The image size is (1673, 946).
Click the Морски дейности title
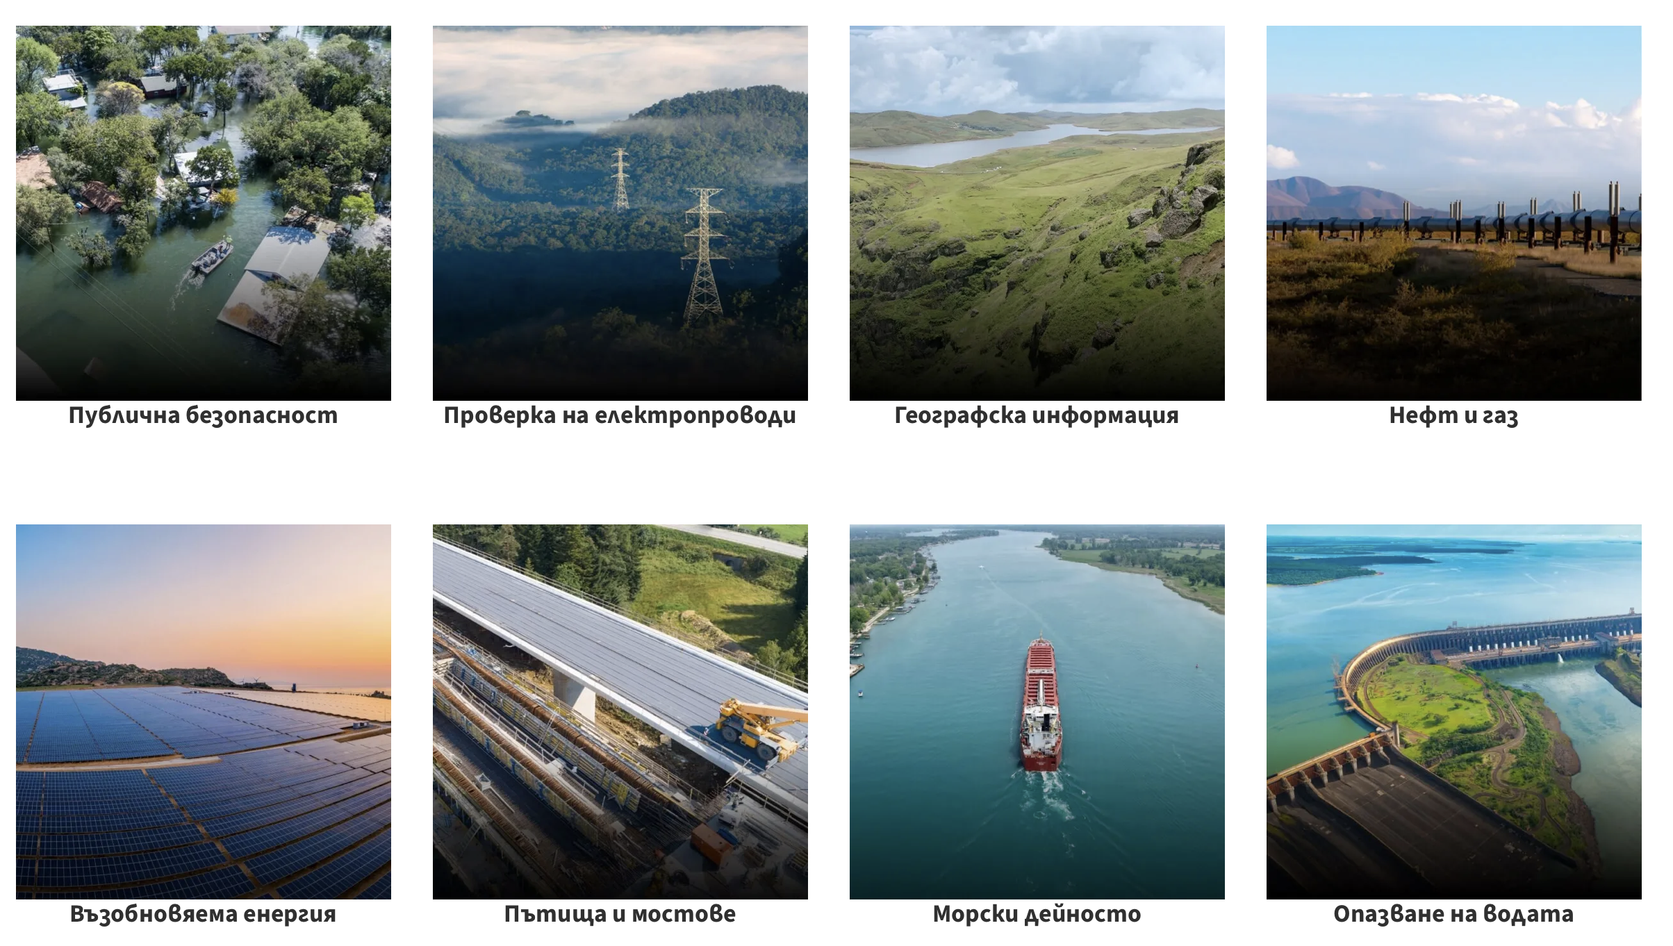(1037, 914)
